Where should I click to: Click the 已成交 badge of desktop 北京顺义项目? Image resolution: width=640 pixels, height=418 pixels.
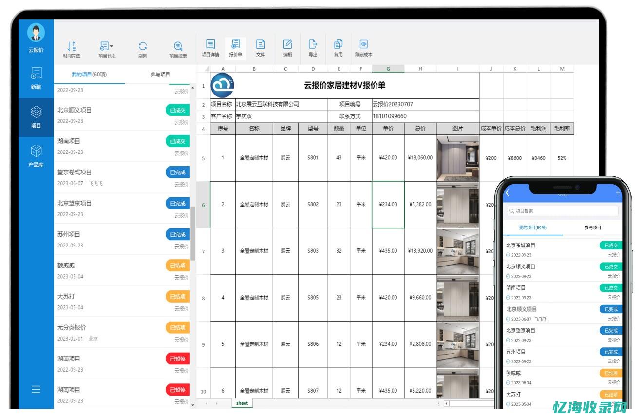pos(178,110)
